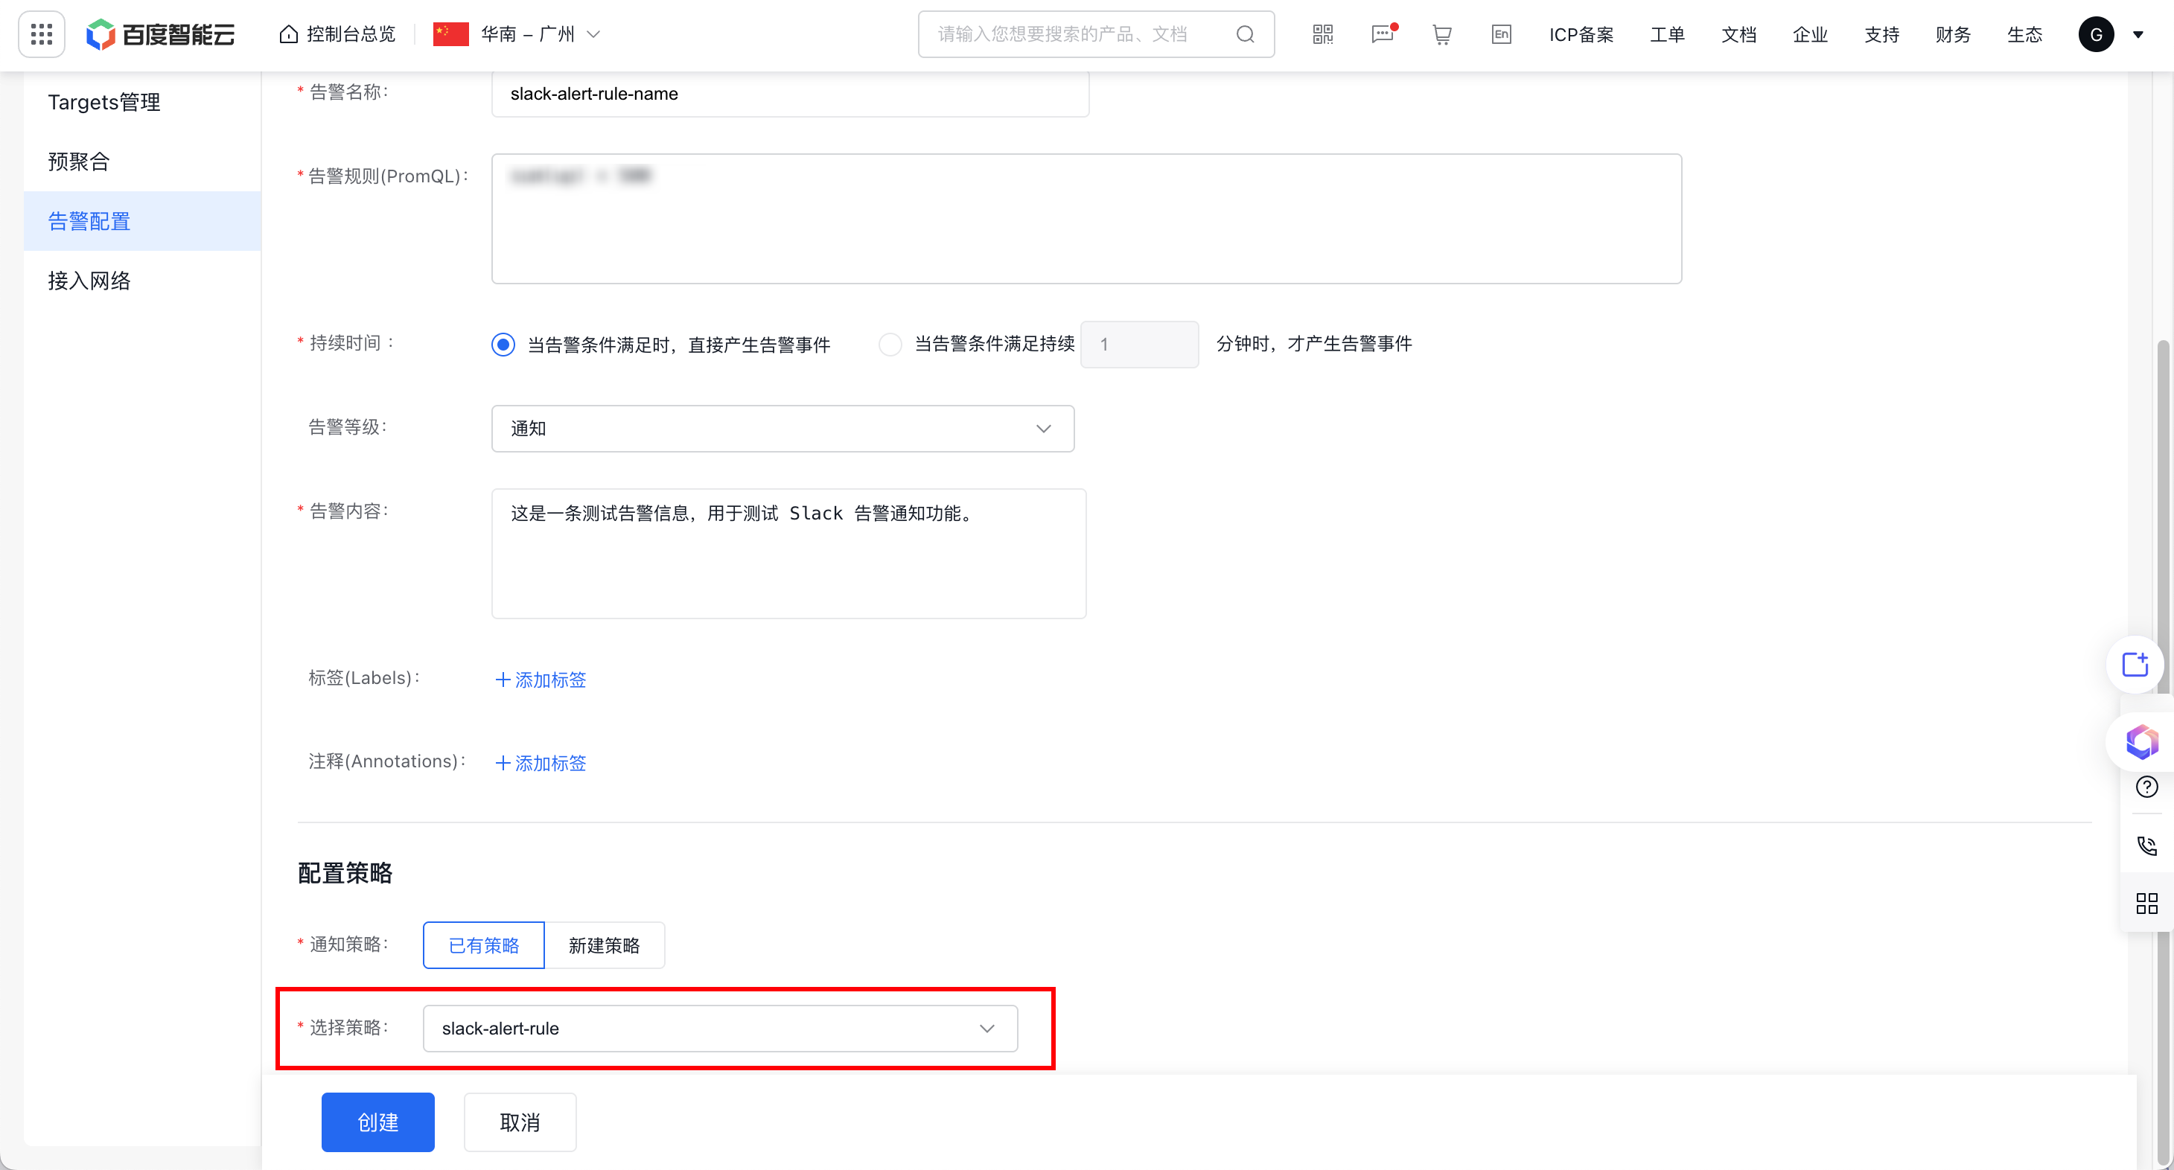Focus the duration minutes input
This screenshot has width=2174, height=1170.
1139,344
